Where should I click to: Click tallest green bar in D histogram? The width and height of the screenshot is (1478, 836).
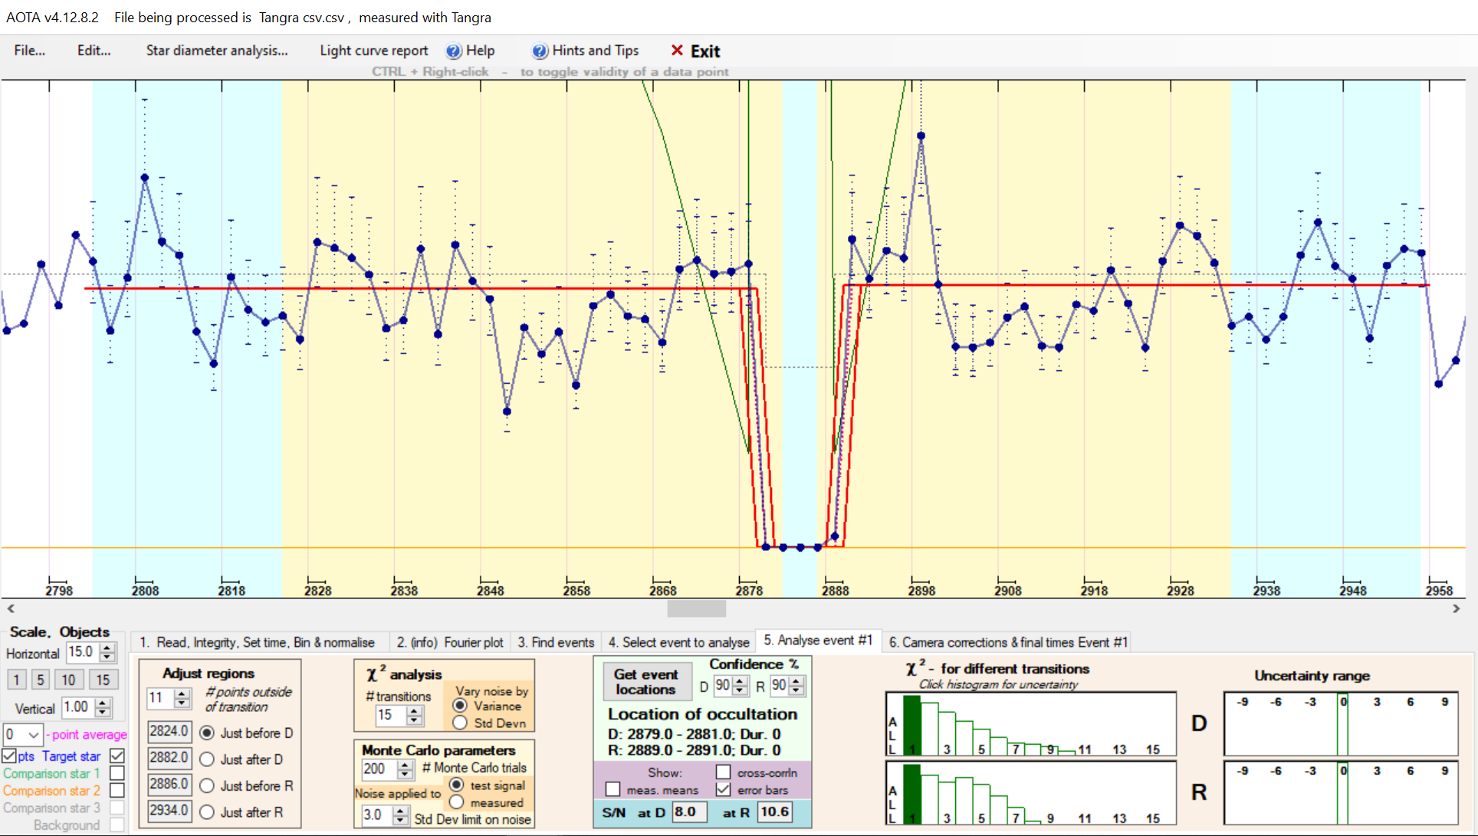[911, 725]
